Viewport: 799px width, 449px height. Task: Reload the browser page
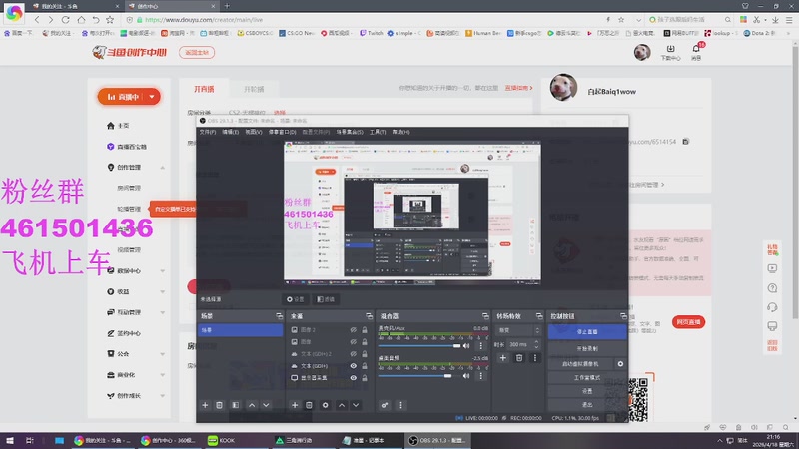pyautogui.click(x=65, y=20)
